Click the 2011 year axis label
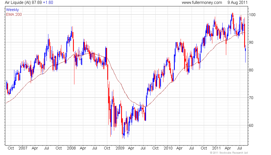This screenshot has width=271, height=155. [216, 148]
